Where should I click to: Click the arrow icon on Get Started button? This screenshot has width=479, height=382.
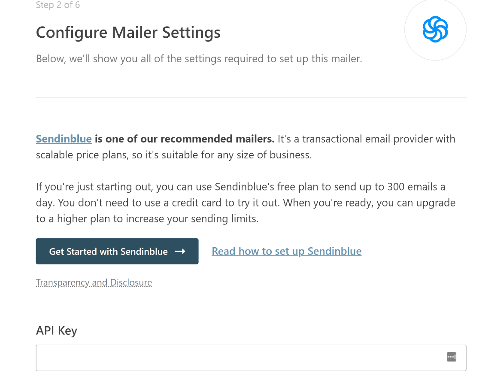tap(180, 251)
